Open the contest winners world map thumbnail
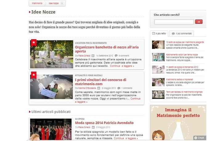 tap(51, 87)
